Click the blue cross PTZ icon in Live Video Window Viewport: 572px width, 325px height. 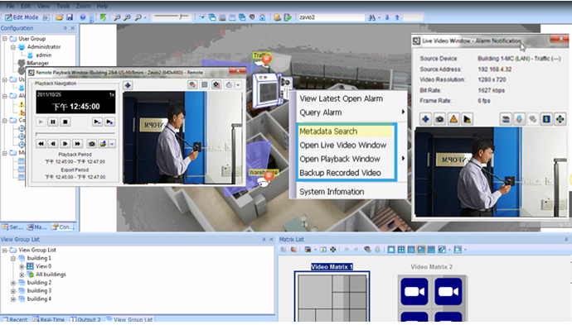pyautogui.click(x=426, y=119)
